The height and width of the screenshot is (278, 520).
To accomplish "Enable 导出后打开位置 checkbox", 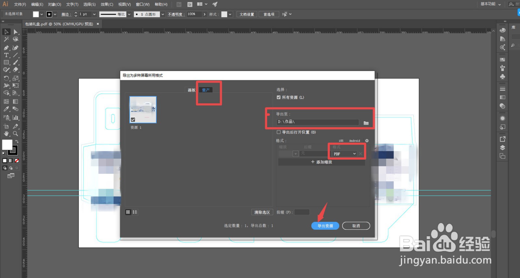I will point(279,132).
